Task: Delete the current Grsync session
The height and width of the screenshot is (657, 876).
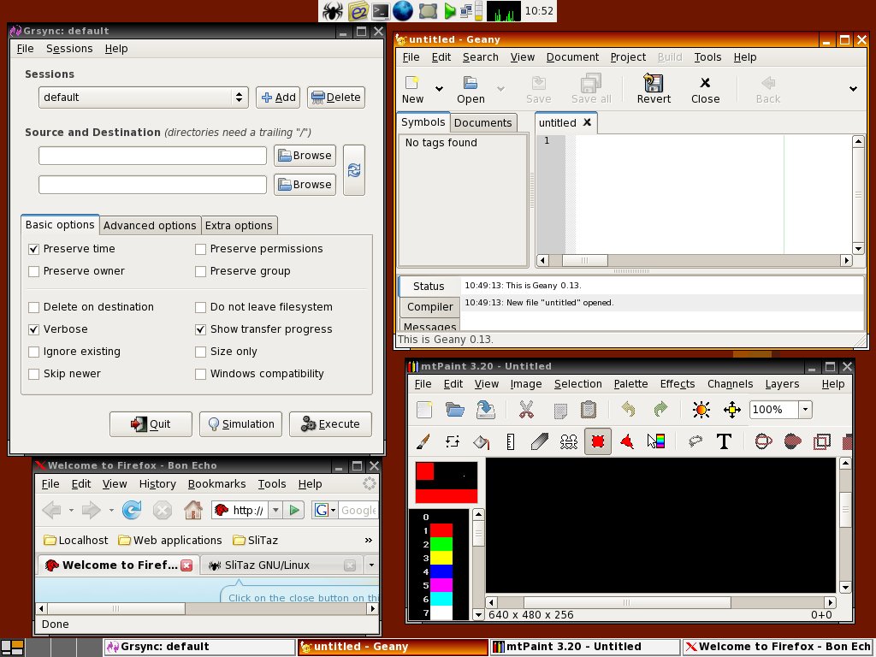Action: (x=336, y=98)
